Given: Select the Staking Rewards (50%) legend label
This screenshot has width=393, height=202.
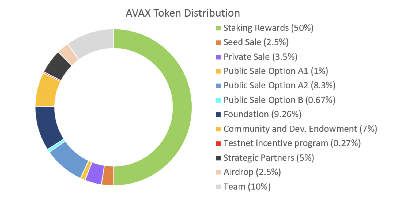Looking at the screenshot, I should [x=269, y=28].
